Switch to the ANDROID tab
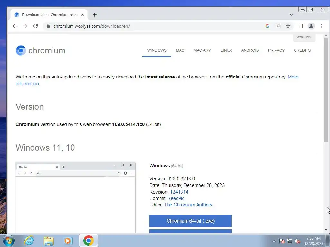Viewport: 330px width, 247px height. coord(250,50)
